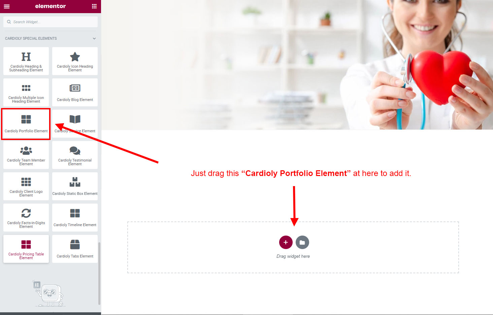
Task: Open template library folder button
Action: point(302,242)
